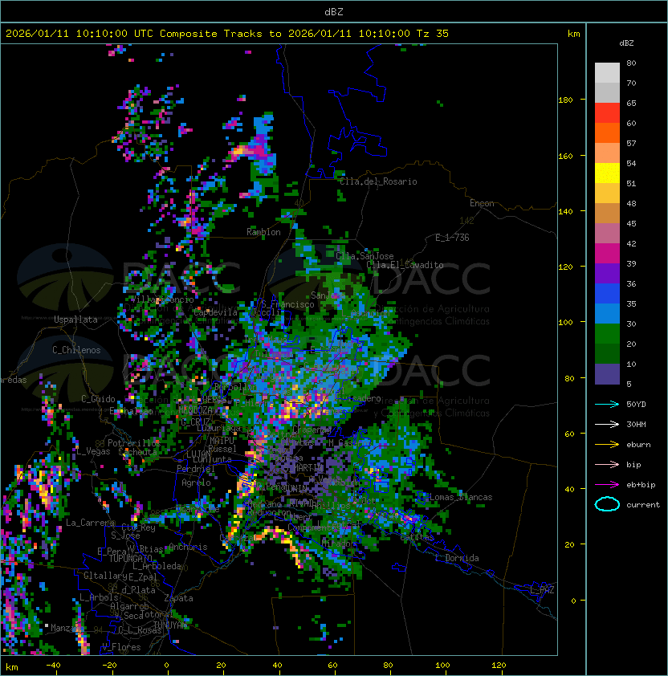Click the brown 45-48 dBZ swatch
The height and width of the screenshot is (676, 668).
(607, 214)
